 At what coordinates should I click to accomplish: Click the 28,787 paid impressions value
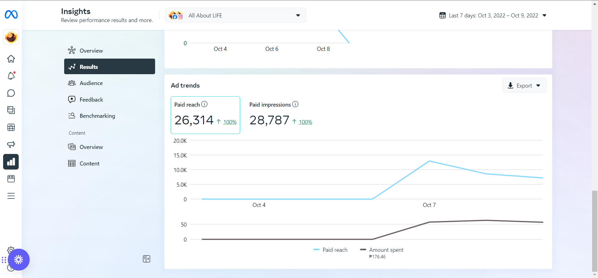pyautogui.click(x=269, y=120)
